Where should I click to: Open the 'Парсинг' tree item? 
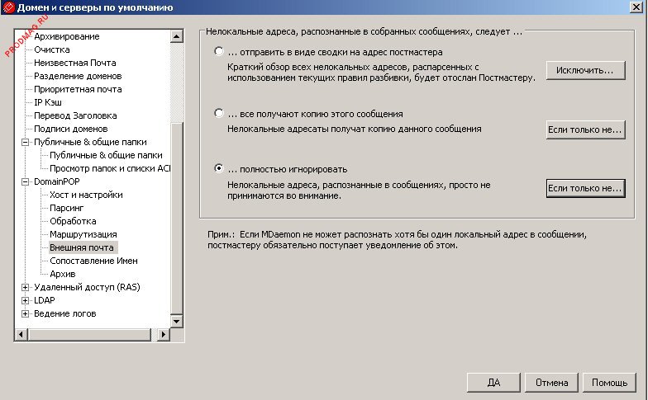pos(66,208)
